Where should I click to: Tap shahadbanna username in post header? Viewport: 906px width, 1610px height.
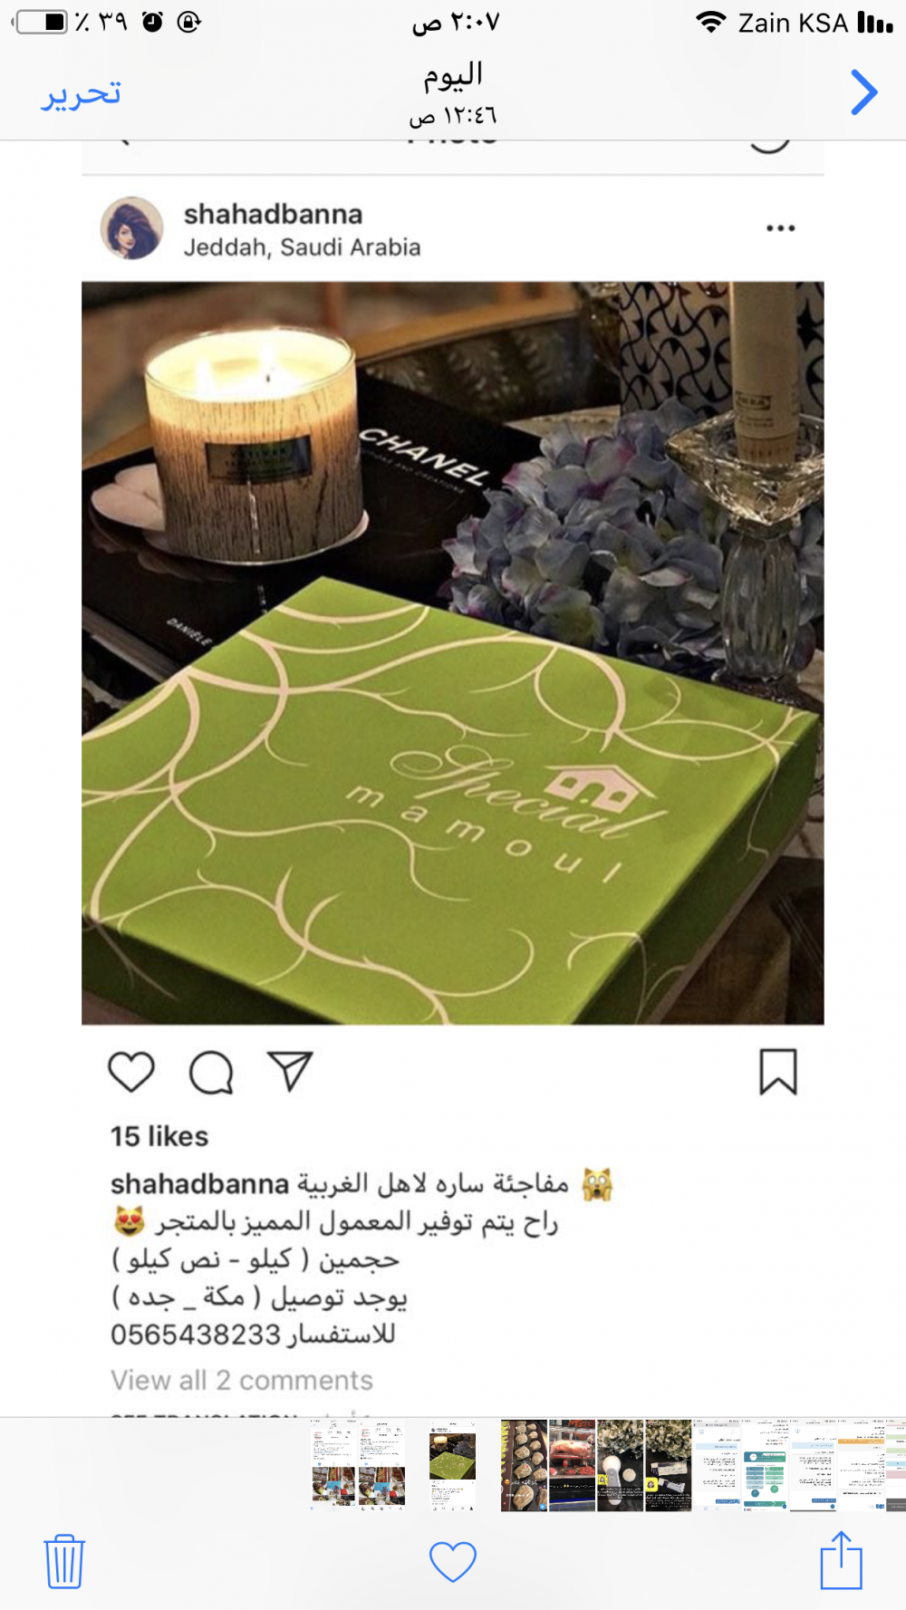pyautogui.click(x=273, y=215)
